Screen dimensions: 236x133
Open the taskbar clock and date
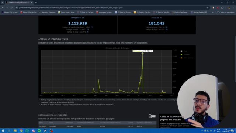(225, 130)
